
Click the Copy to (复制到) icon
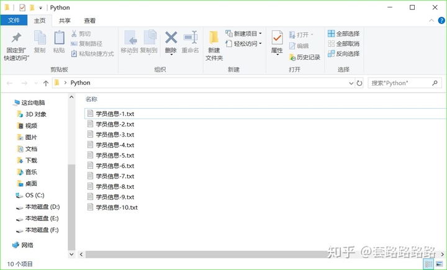coord(150,38)
